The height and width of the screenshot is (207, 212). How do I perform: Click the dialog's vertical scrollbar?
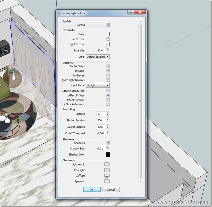[140, 101]
